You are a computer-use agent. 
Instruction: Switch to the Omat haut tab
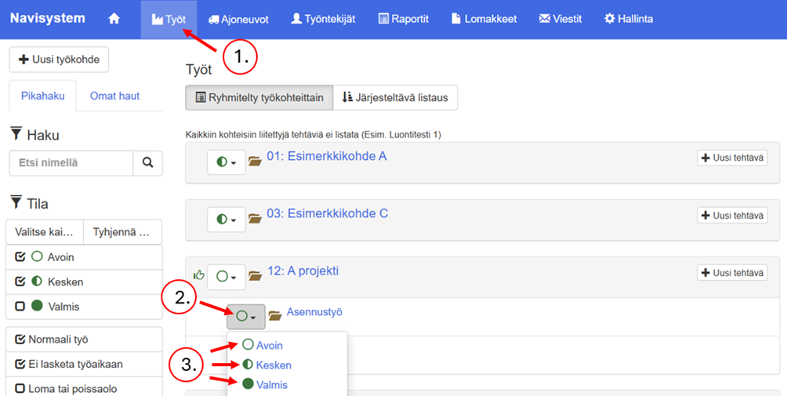(114, 96)
